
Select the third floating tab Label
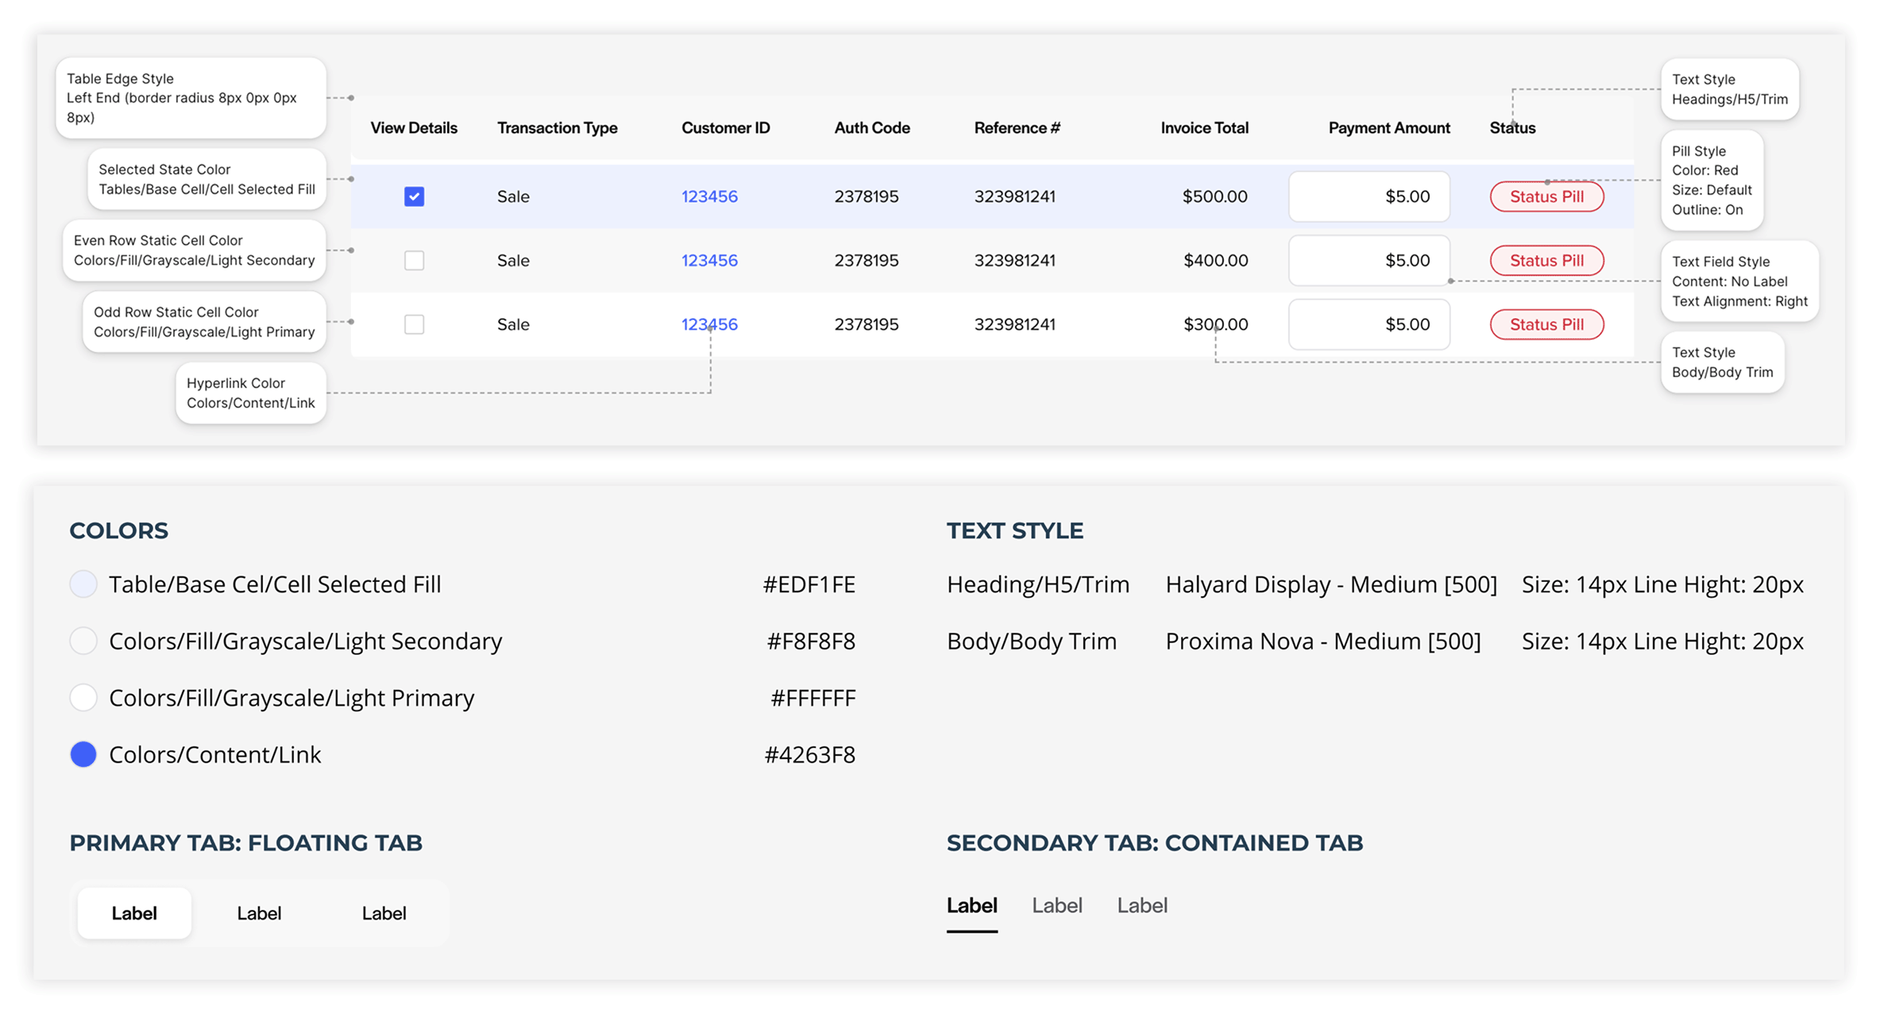(384, 913)
